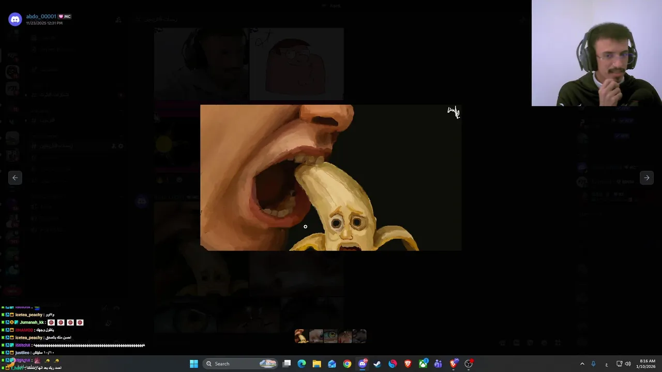Open the Xbox app from the taskbar

pyautogui.click(x=423, y=364)
